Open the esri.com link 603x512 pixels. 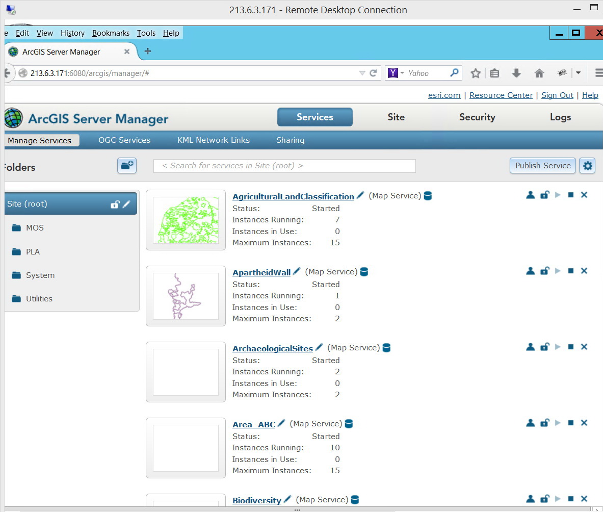444,95
